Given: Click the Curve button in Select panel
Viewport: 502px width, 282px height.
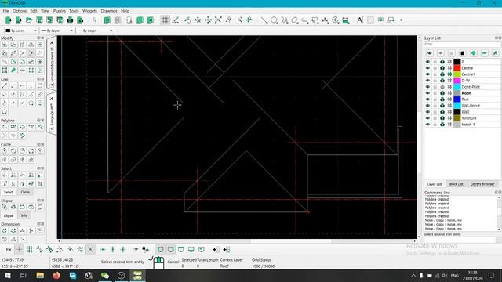Looking at the screenshot, I should [25, 192].
